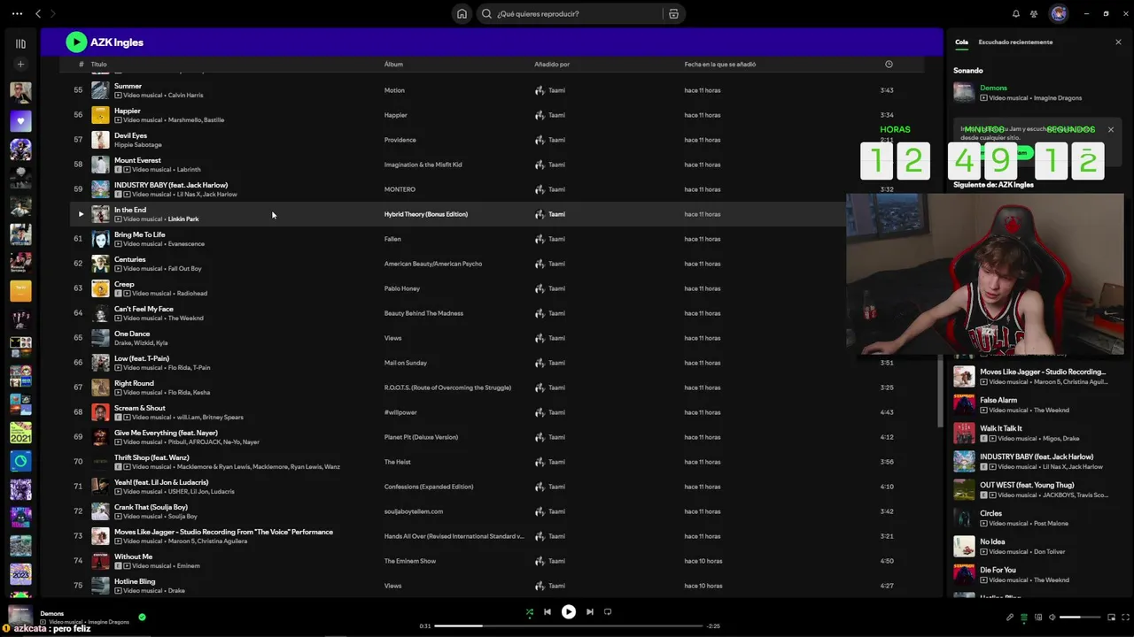
Task: Skip to next track
Action: click(x=590, y=611)
